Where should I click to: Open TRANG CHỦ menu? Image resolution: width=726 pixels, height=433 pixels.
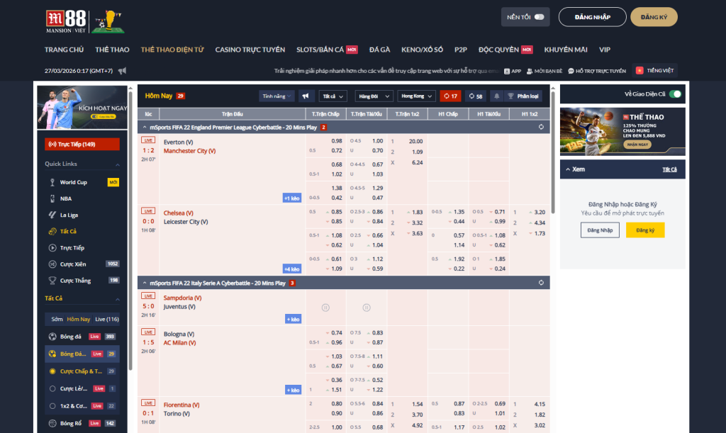pyautogui.click(x=64, y=50)
